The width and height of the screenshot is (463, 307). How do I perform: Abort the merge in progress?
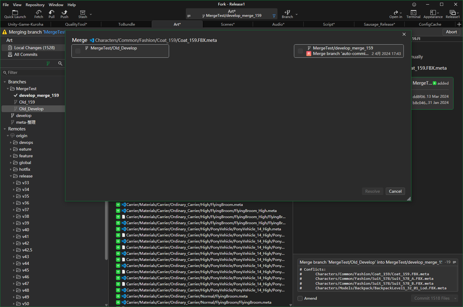click(x=451, y=32)
